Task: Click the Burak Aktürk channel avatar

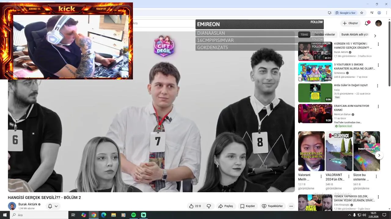Action: click(x=12, y=206)
